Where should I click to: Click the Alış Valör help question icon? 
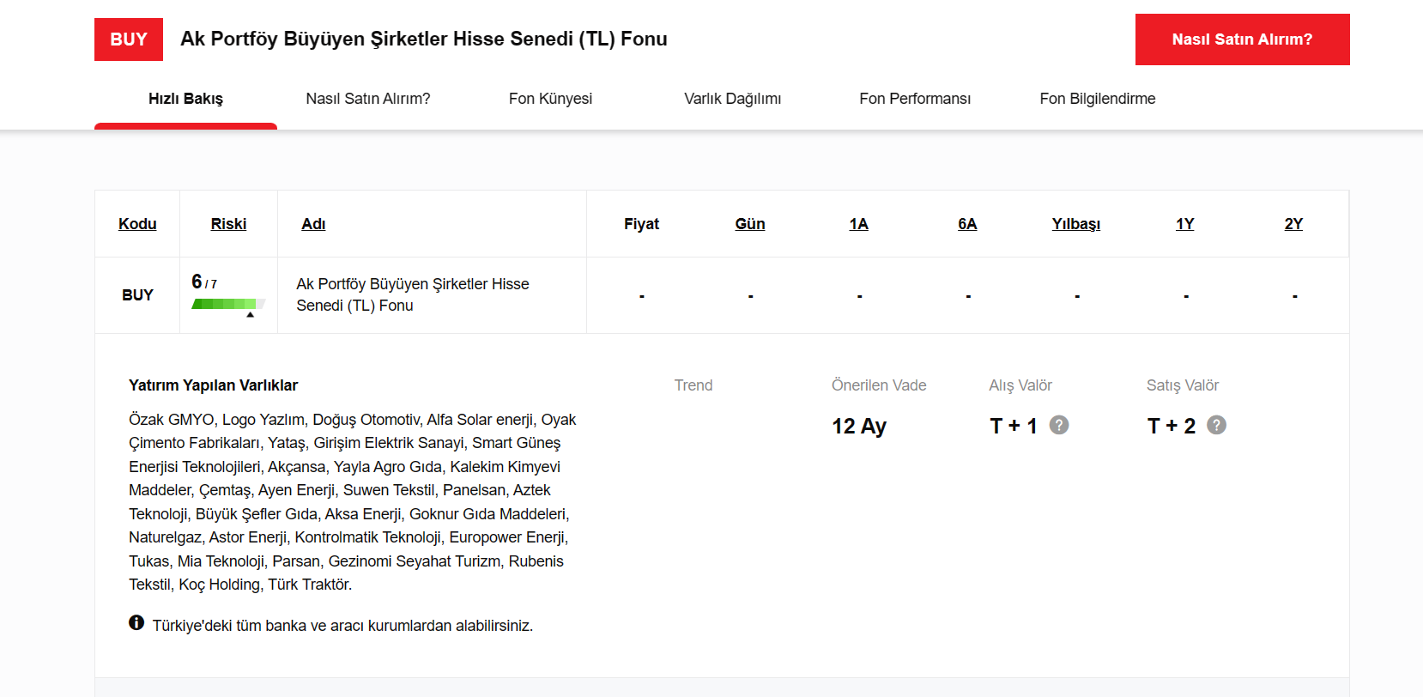click(x=1059, y=425)
